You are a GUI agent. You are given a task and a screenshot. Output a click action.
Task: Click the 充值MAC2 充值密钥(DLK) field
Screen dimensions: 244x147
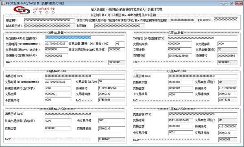tap(203, 114)
